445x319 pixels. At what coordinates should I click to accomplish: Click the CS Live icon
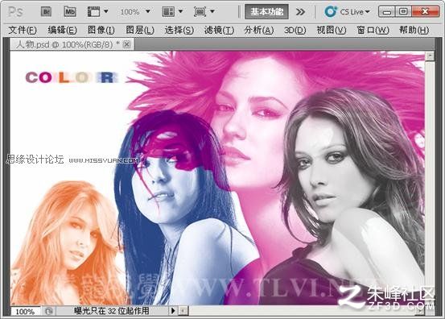coord(331,11)
